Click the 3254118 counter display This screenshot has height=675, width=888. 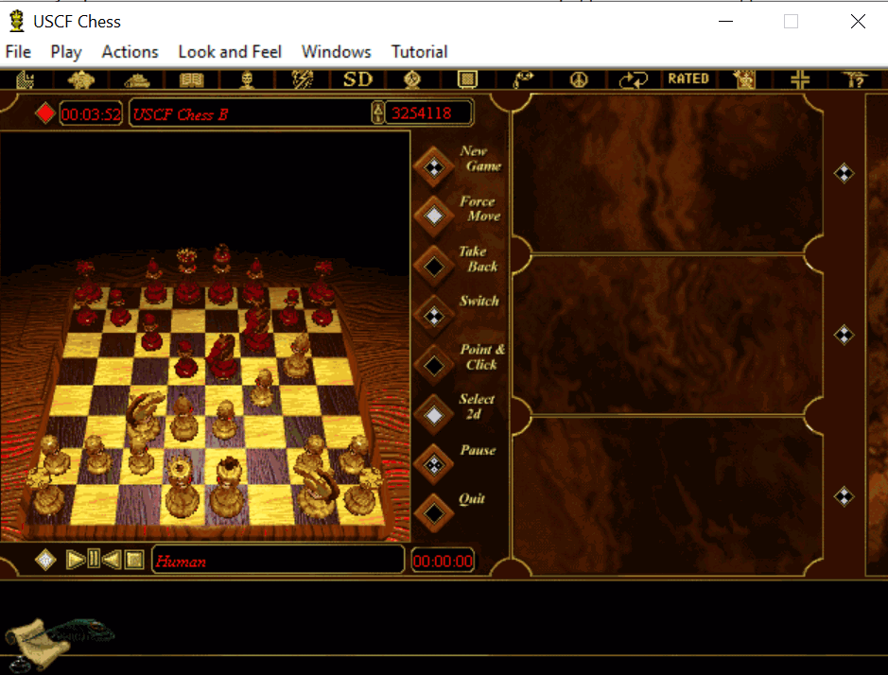(x=428, y=113)
